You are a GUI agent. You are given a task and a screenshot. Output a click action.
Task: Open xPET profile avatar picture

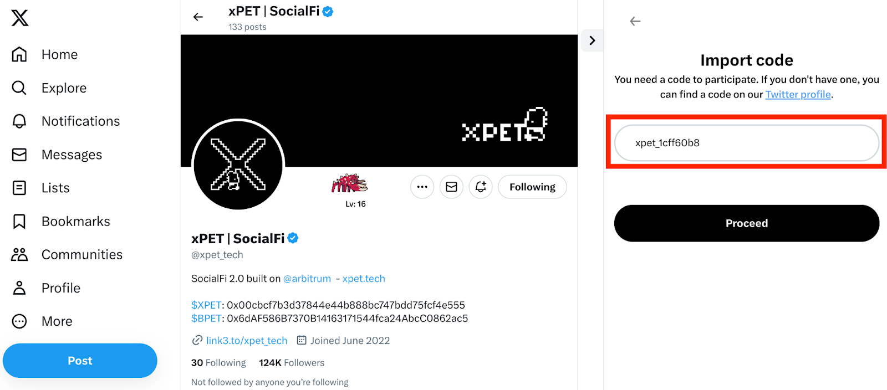point(238,165)
